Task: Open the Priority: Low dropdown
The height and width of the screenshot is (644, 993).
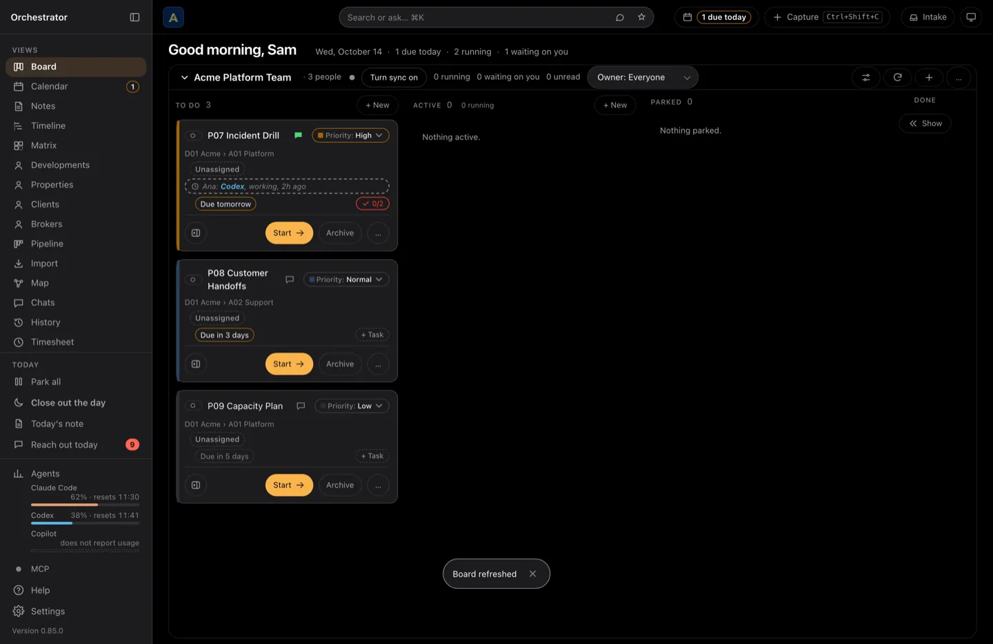Action: click(352, 406)
